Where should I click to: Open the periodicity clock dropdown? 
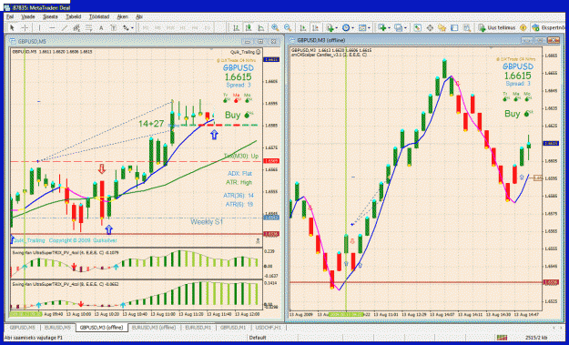(x=348, y=27)
